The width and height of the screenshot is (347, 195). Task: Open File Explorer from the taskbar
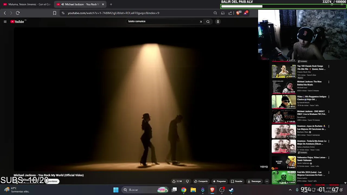(x=193, y=190)
